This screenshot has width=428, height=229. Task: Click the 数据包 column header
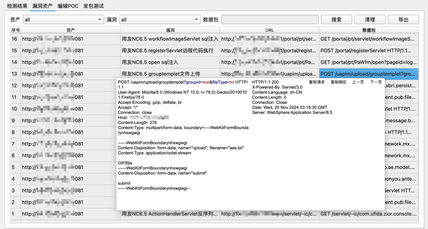[x=369, y=30]
